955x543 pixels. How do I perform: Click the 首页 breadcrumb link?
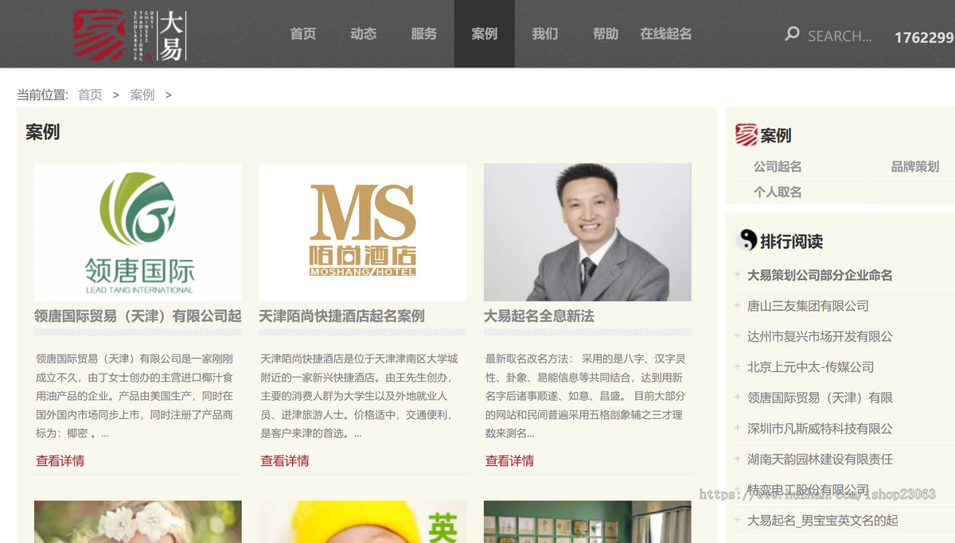[90, 95]
